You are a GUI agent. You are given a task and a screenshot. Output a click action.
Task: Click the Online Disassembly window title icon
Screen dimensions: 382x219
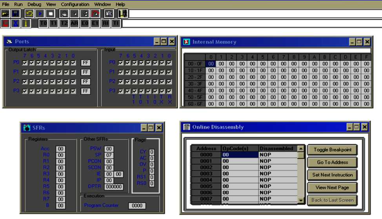click(x=187, y=127)
